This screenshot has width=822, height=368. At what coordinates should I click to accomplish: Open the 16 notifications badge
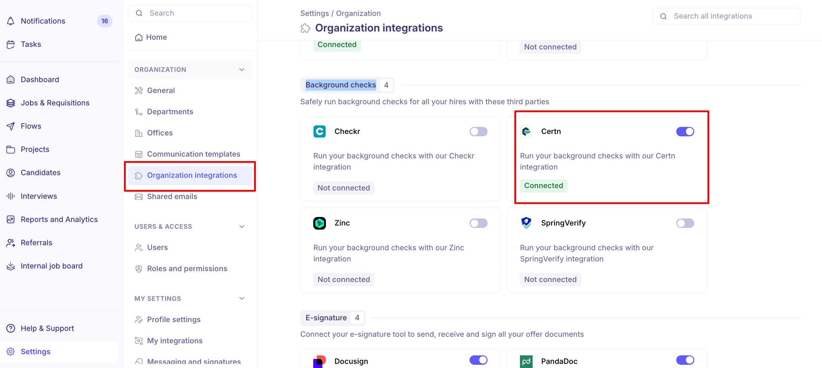click(105, 21)
